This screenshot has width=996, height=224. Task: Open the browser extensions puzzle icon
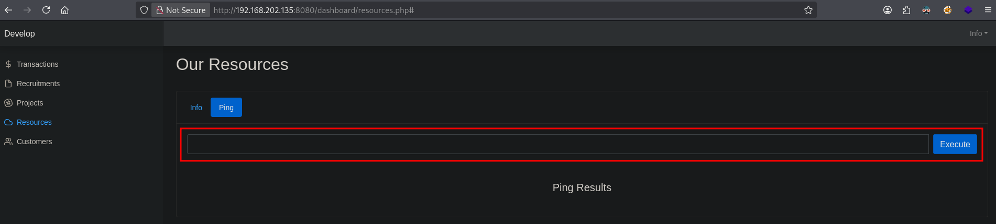[906, 10]
